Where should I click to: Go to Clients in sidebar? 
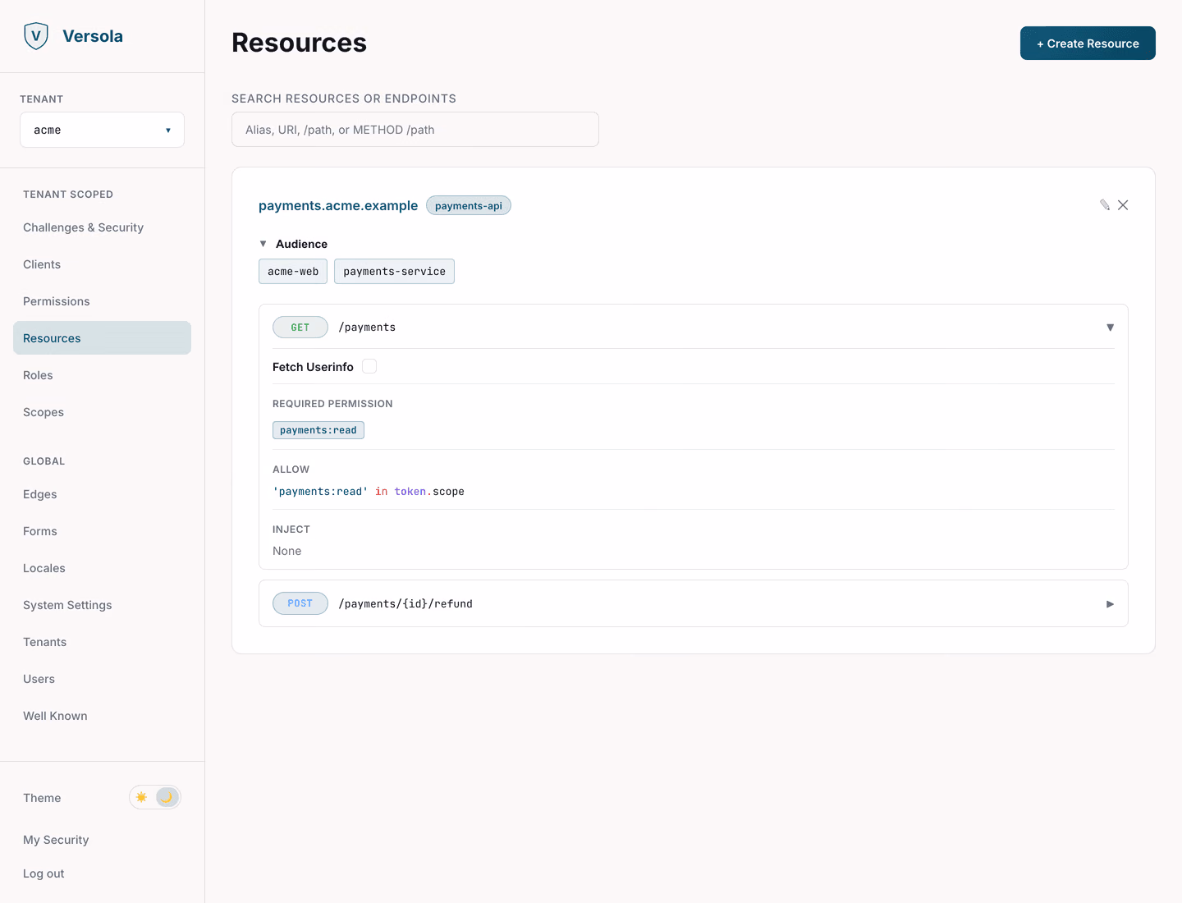pyautogui.click(x=42, y=264)
